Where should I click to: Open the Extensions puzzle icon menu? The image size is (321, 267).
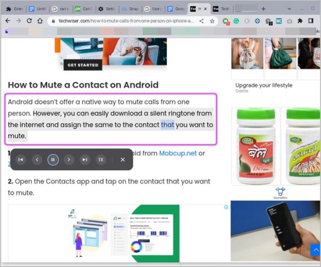point(300,21)
